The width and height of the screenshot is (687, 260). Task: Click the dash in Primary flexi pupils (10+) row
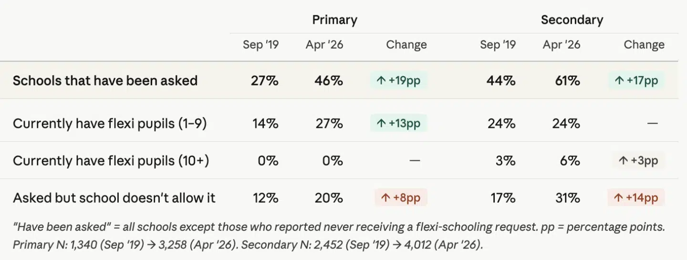point(415,161)
